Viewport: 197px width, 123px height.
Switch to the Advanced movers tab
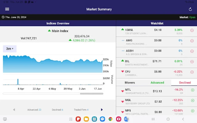pyautogui.click(x=157, y=82)
